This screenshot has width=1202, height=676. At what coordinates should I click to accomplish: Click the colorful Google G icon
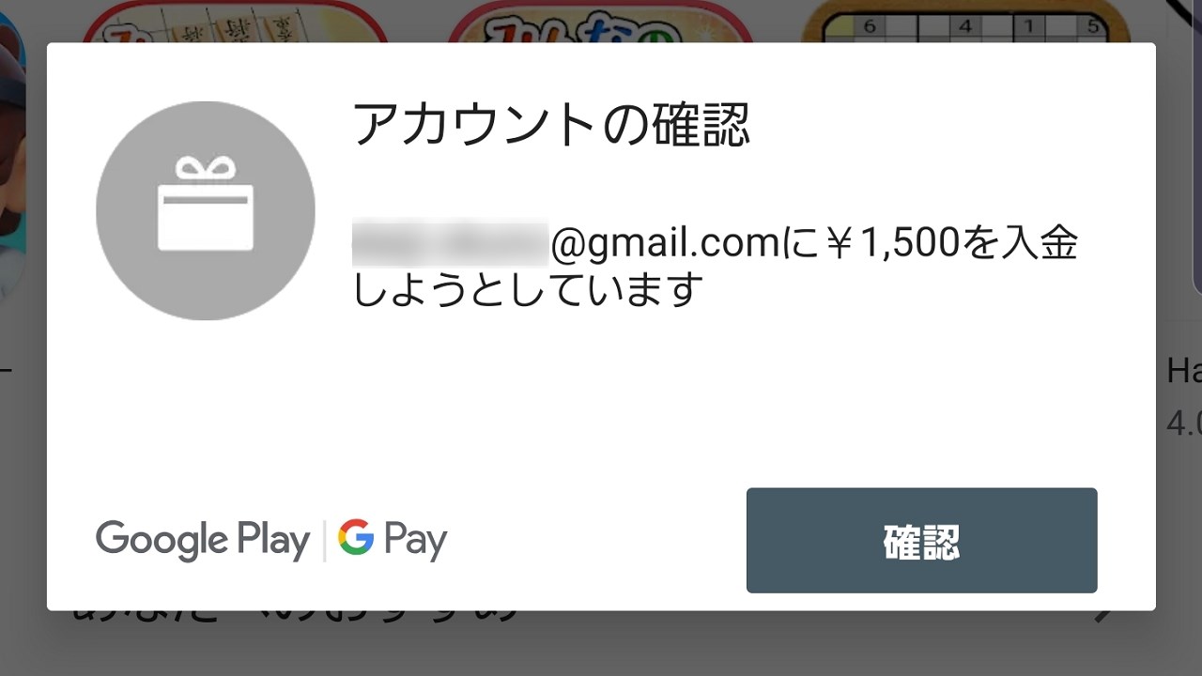[356, 538]
